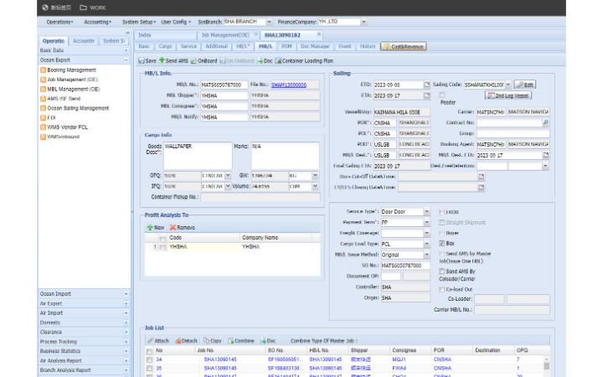Viewport: 603px width, 377px height.
Task: Open Booking Management in the sidebar
Action: [71, 70]
